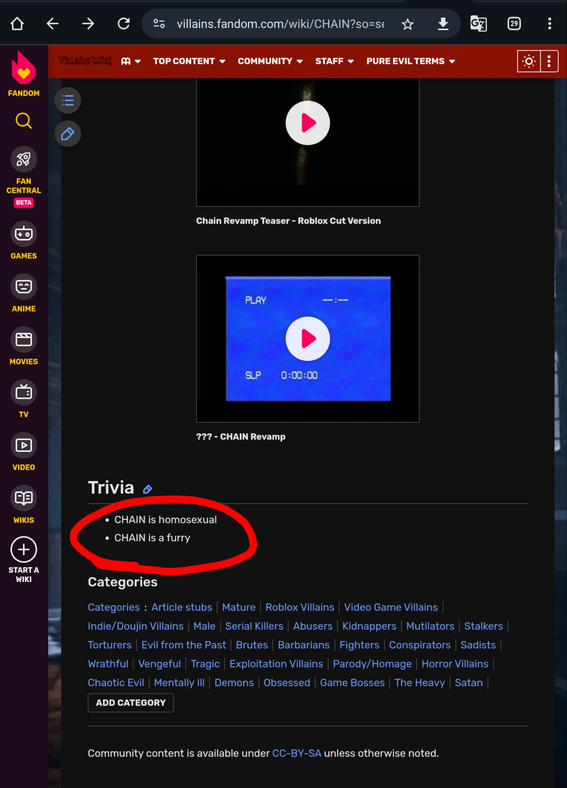The height and width of the screenshot is (788, 567).
Task: Expand Pure Evil Terms menu
Action: 411,61
